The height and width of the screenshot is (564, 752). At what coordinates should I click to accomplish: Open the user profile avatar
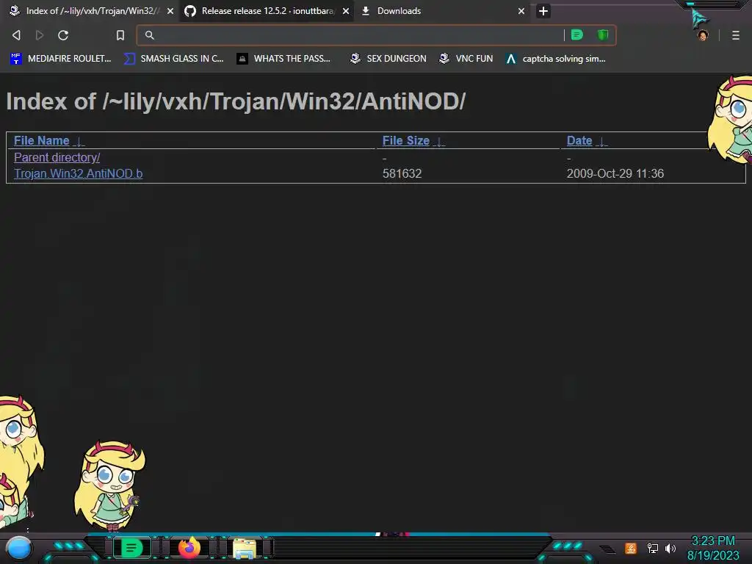(x=703, y=35)
